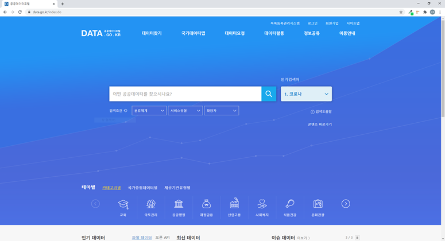Click the 회원가입 sign-up link
Viewport: 445px width, 241px height.
click(x=332, y=24)
